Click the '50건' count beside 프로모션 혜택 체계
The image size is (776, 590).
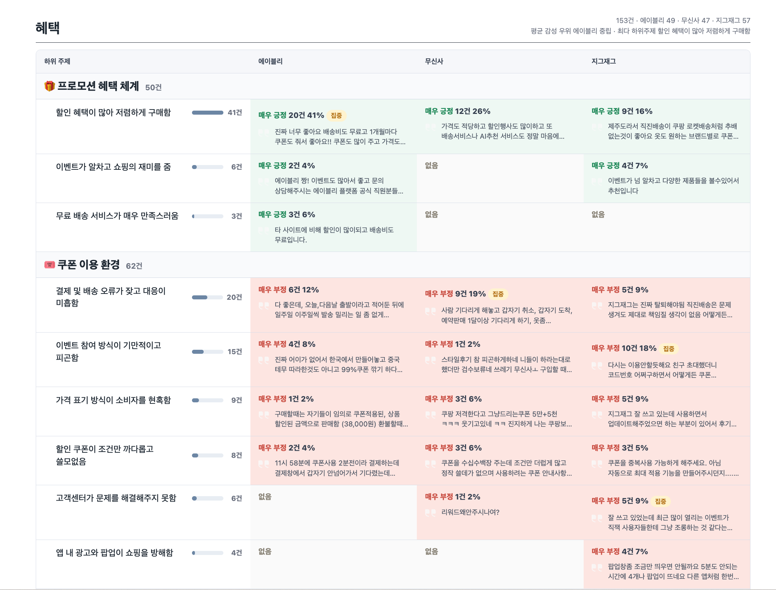point(153,88)
